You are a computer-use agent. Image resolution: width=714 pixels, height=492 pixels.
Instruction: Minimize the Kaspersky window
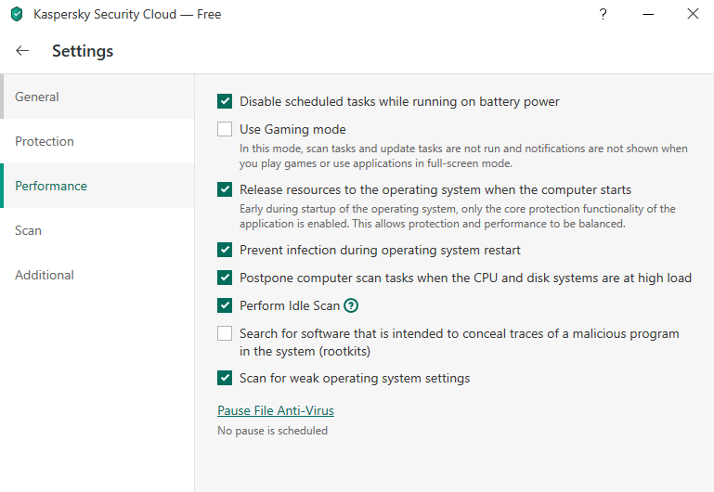(647, 14)
